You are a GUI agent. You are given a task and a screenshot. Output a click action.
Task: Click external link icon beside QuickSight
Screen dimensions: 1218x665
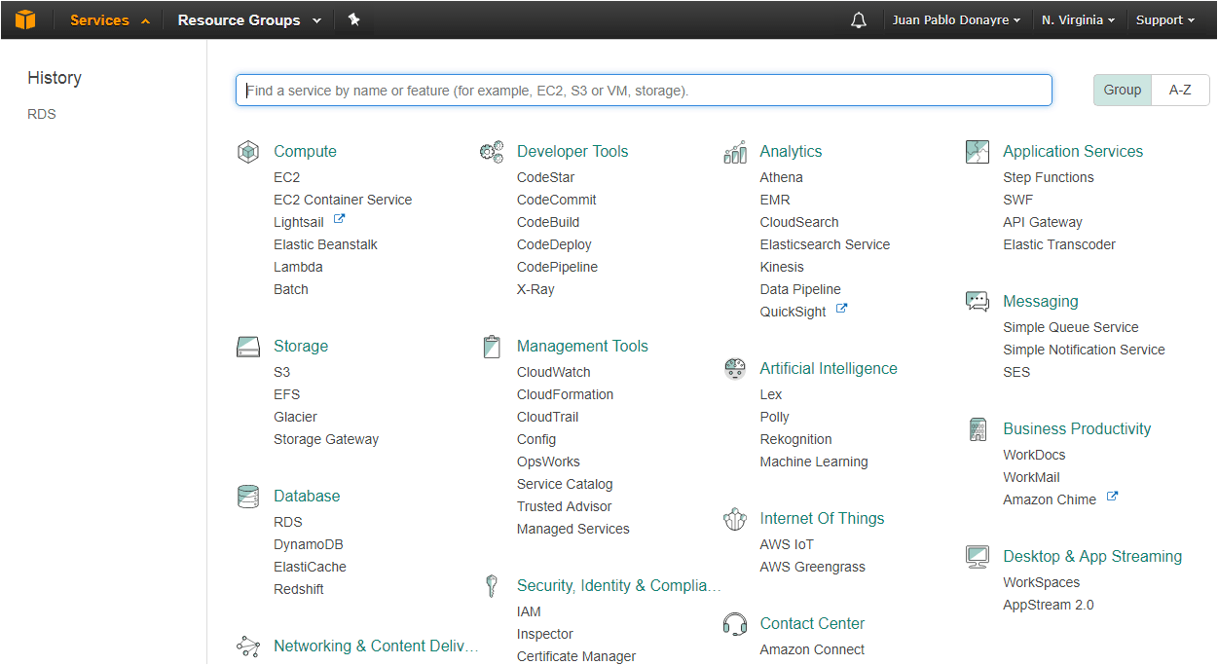click(841, 310)
